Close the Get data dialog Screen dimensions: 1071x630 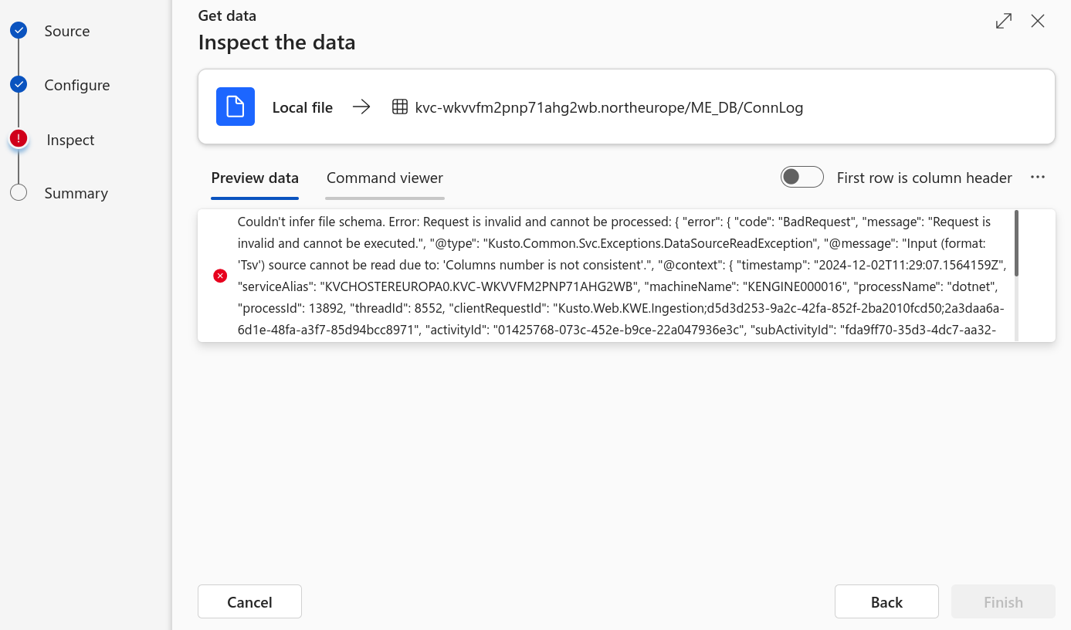[x=1038, y=21]
